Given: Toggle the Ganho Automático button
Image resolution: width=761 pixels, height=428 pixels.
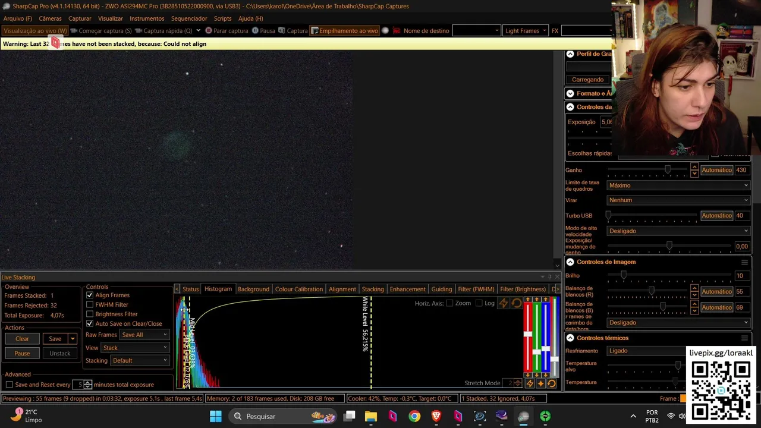Looking at the screenshot, I should pyautogui.click(x=716, y=170).
